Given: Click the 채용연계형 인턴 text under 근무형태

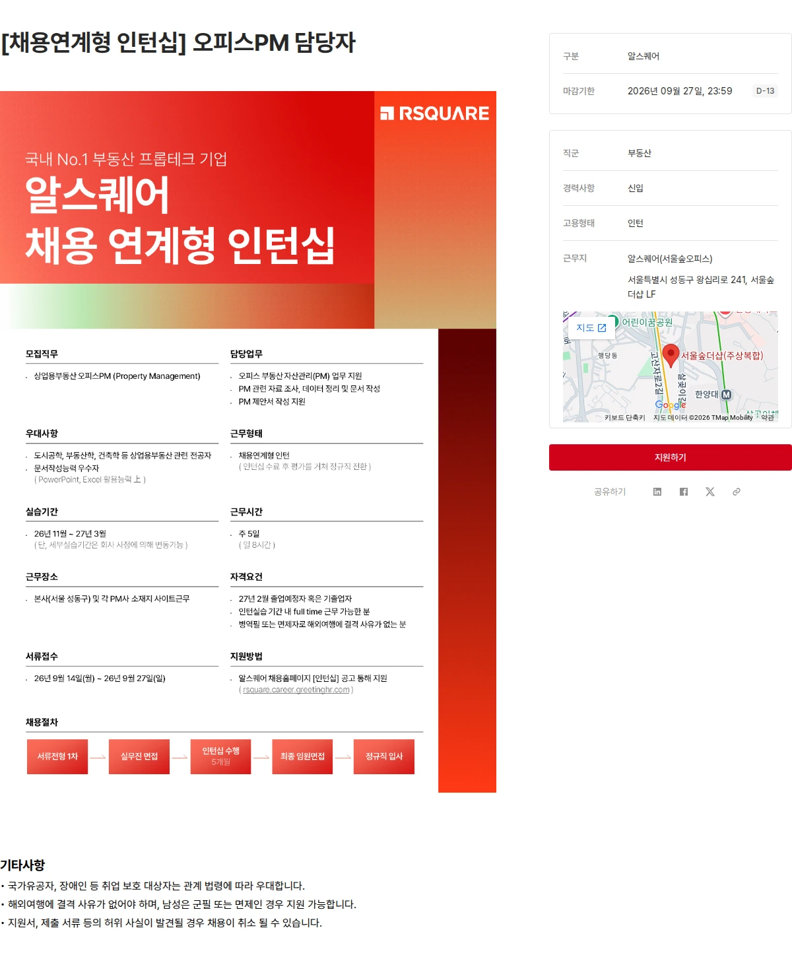Looking at the screenshot, I should pyautogui.click(x=264, y=455).
